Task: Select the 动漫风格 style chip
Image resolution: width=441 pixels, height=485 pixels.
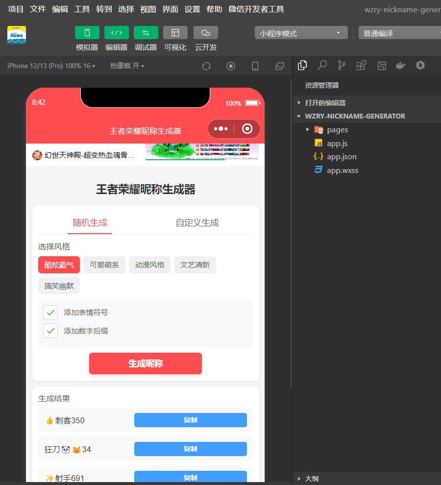Action: [150, 265]
